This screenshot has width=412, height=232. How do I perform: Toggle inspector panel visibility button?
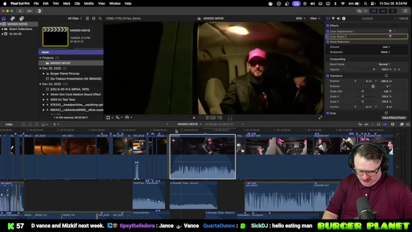coord(392,11)
